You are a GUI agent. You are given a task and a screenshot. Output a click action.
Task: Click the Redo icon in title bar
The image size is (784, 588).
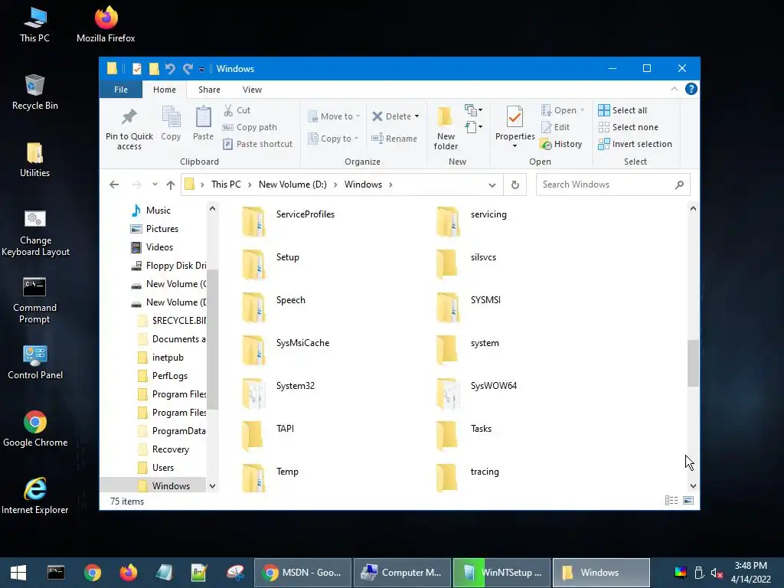click(x=188, y=68)
